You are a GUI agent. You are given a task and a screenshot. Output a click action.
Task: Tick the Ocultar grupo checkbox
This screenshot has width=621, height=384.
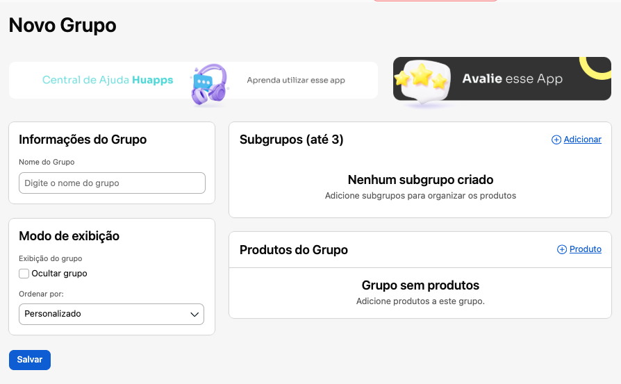click(24, 274)
